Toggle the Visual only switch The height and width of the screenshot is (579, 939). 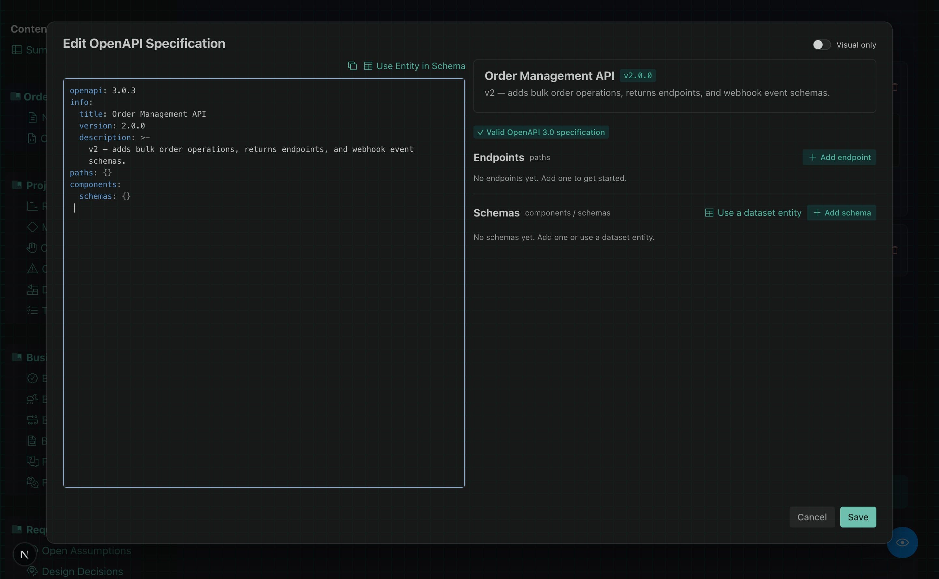click(x=821, y=45)
